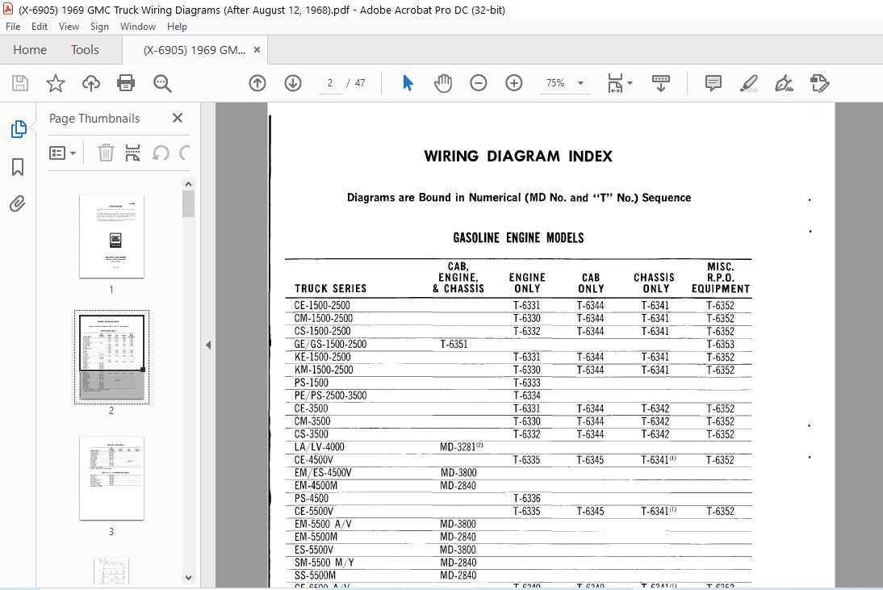This screenshot has height=590, width=883.
Task: Zoom out using the minus circle icon
Action: coord(478,83)
